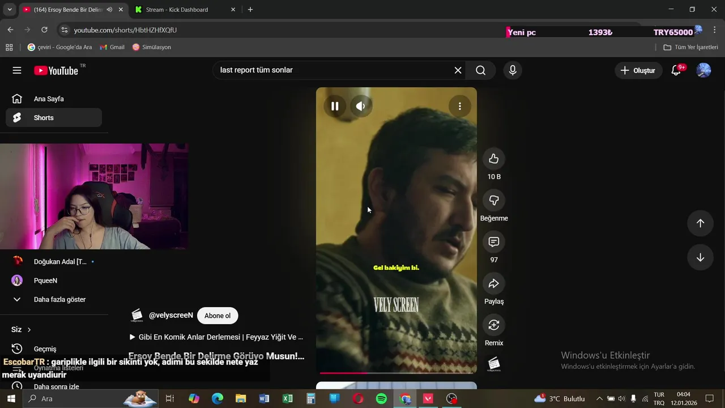Open the Gmail bookmark
Viewport: 725px width, 408px height.
click(112, 47)
